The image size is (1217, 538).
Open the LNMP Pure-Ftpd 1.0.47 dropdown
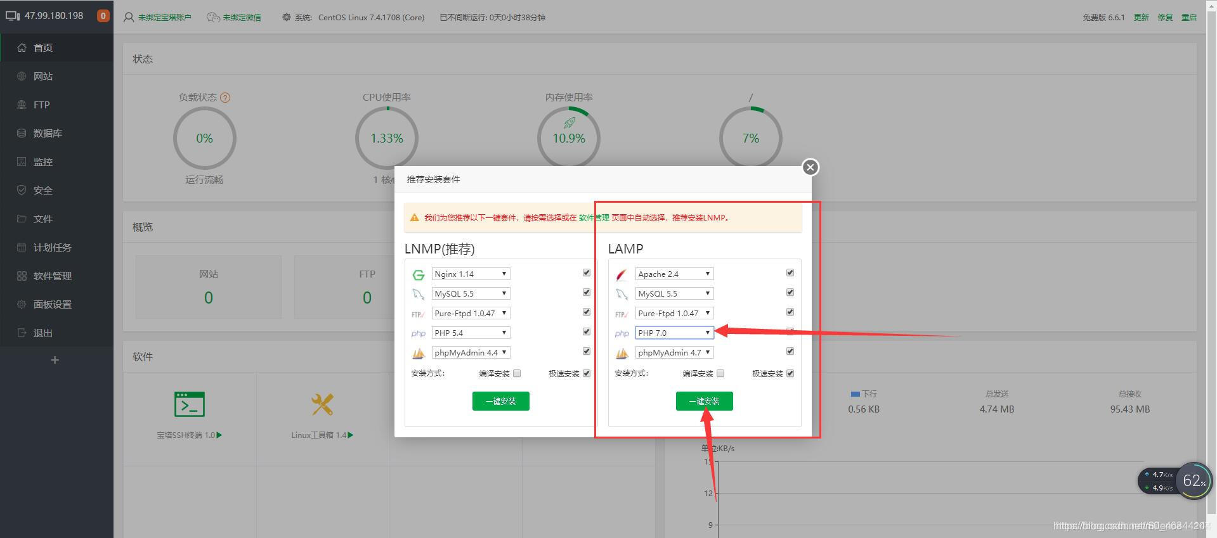(471, 313)
